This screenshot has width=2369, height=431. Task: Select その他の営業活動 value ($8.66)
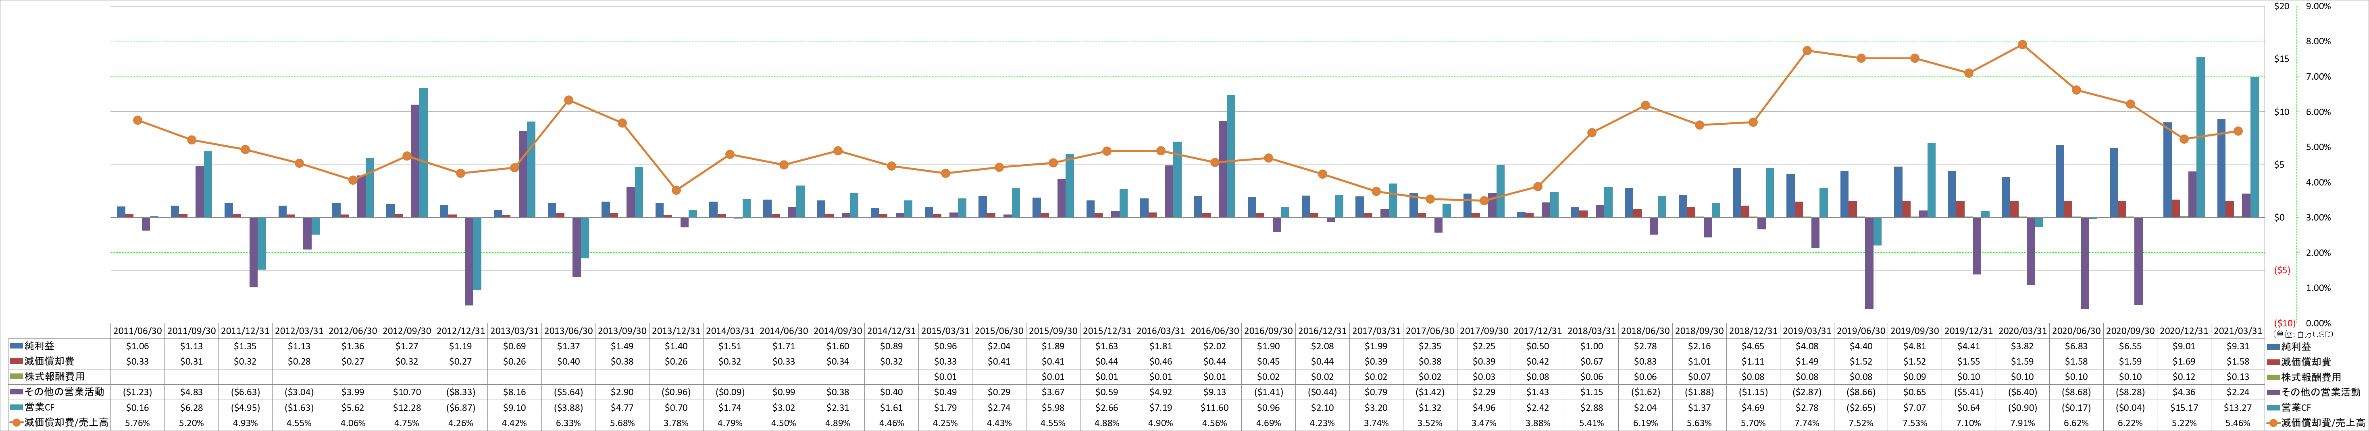pos(1861,392)
